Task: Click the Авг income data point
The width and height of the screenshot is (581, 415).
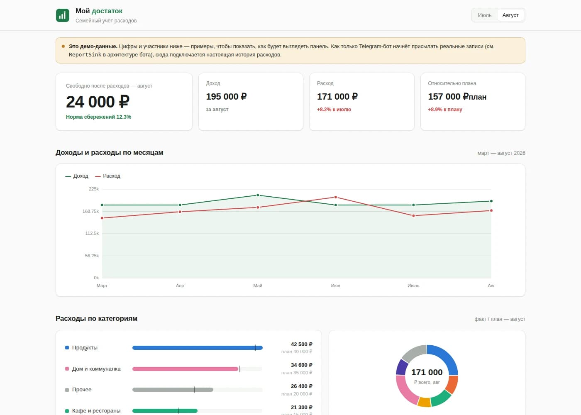Action: coord(491,201)
